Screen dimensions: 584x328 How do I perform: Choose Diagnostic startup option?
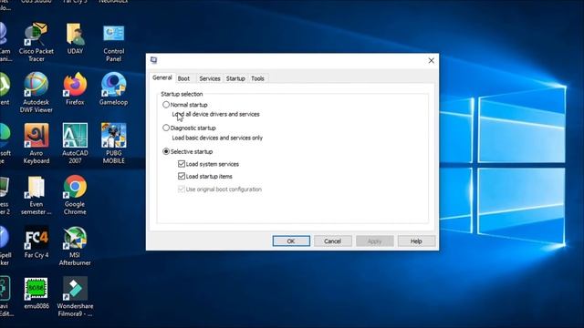[166, 128]
